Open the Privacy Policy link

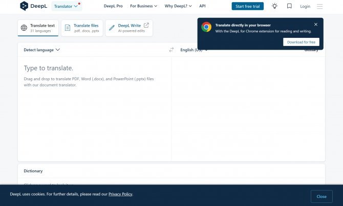point(120,194)
